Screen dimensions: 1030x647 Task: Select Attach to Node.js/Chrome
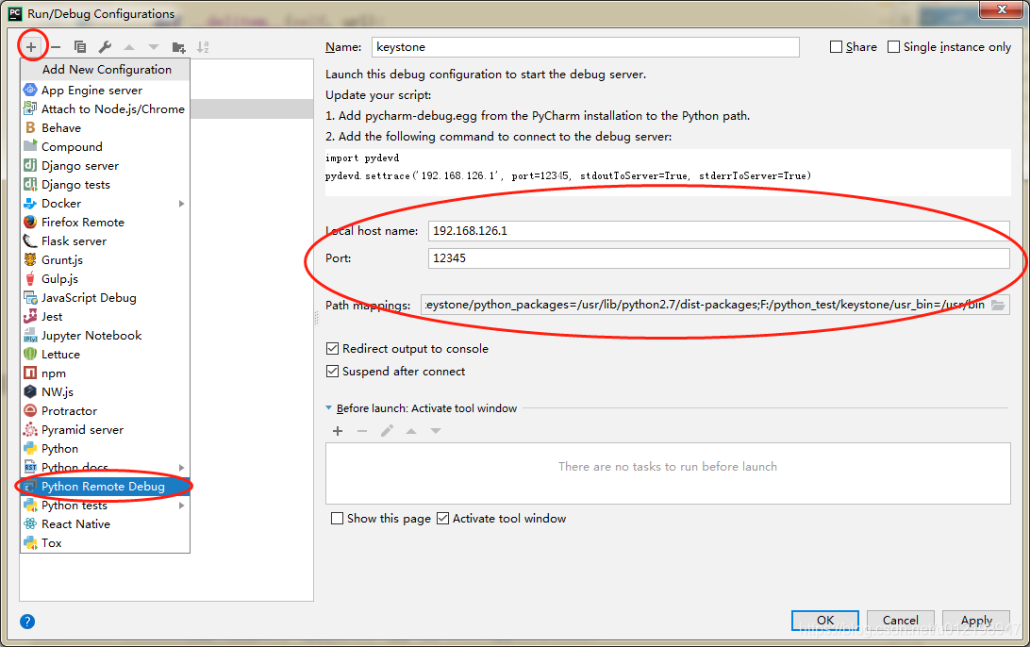(105, 109)
